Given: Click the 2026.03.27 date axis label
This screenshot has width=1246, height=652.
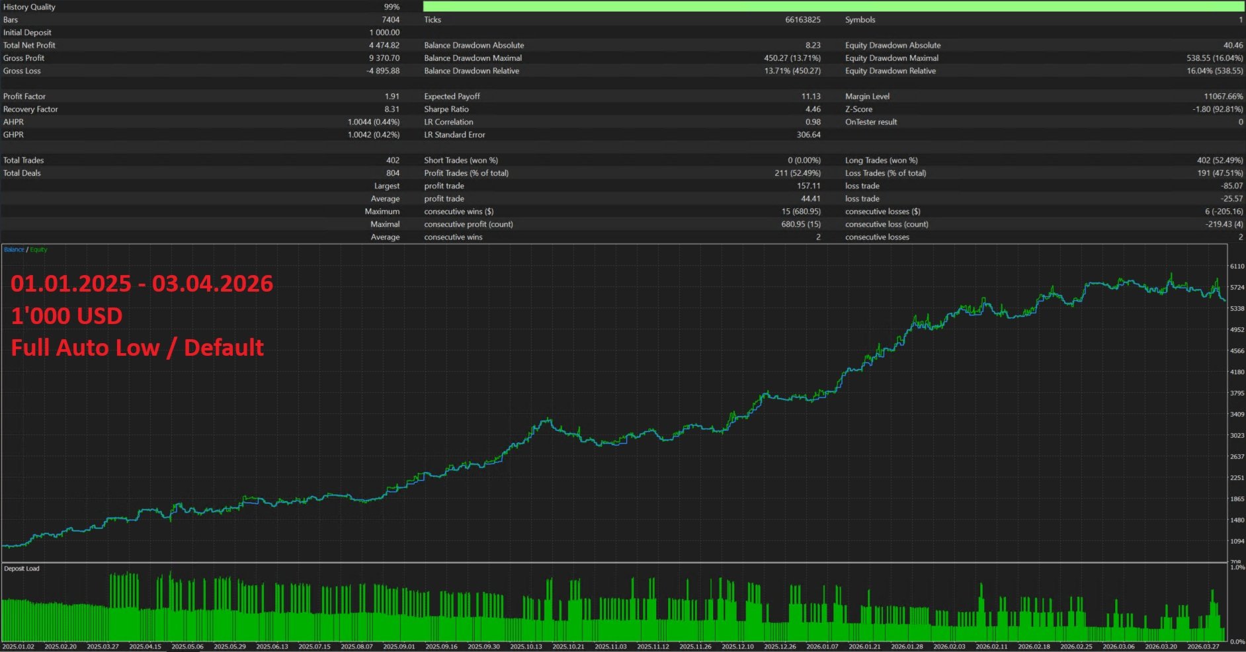Looking at the screenshot, I should click(x=1203, y=647).
